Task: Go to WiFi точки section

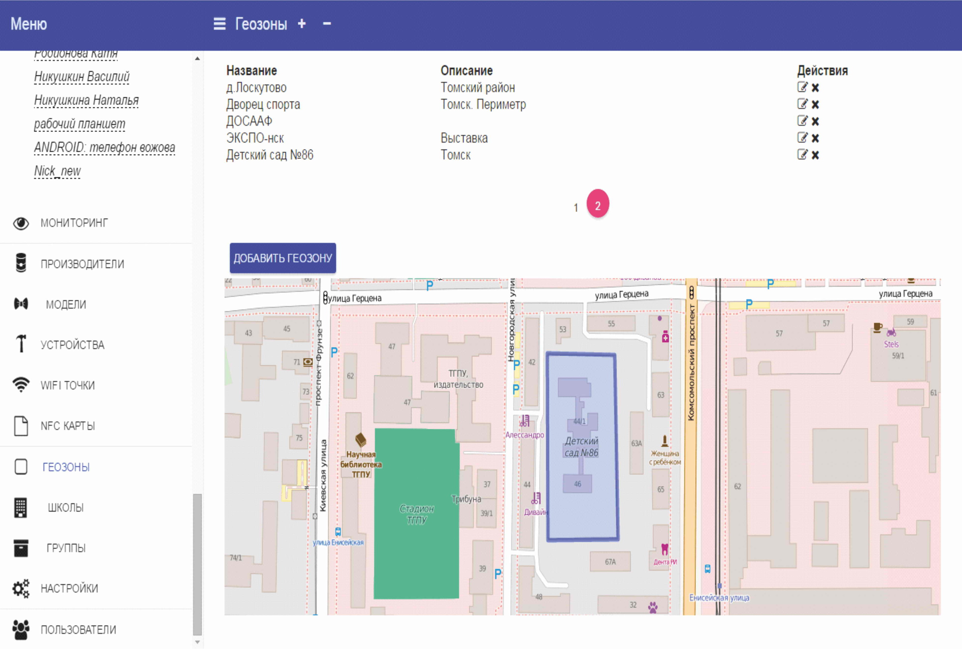Action: pyautogui.click(x=68, y=385)
